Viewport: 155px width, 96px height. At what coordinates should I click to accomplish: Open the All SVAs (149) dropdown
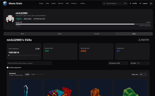(x=139, y=63)
